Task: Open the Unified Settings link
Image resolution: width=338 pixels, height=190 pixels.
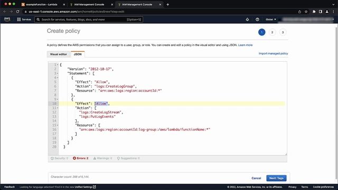Action: pyautogui.click(x=85, y=187)
